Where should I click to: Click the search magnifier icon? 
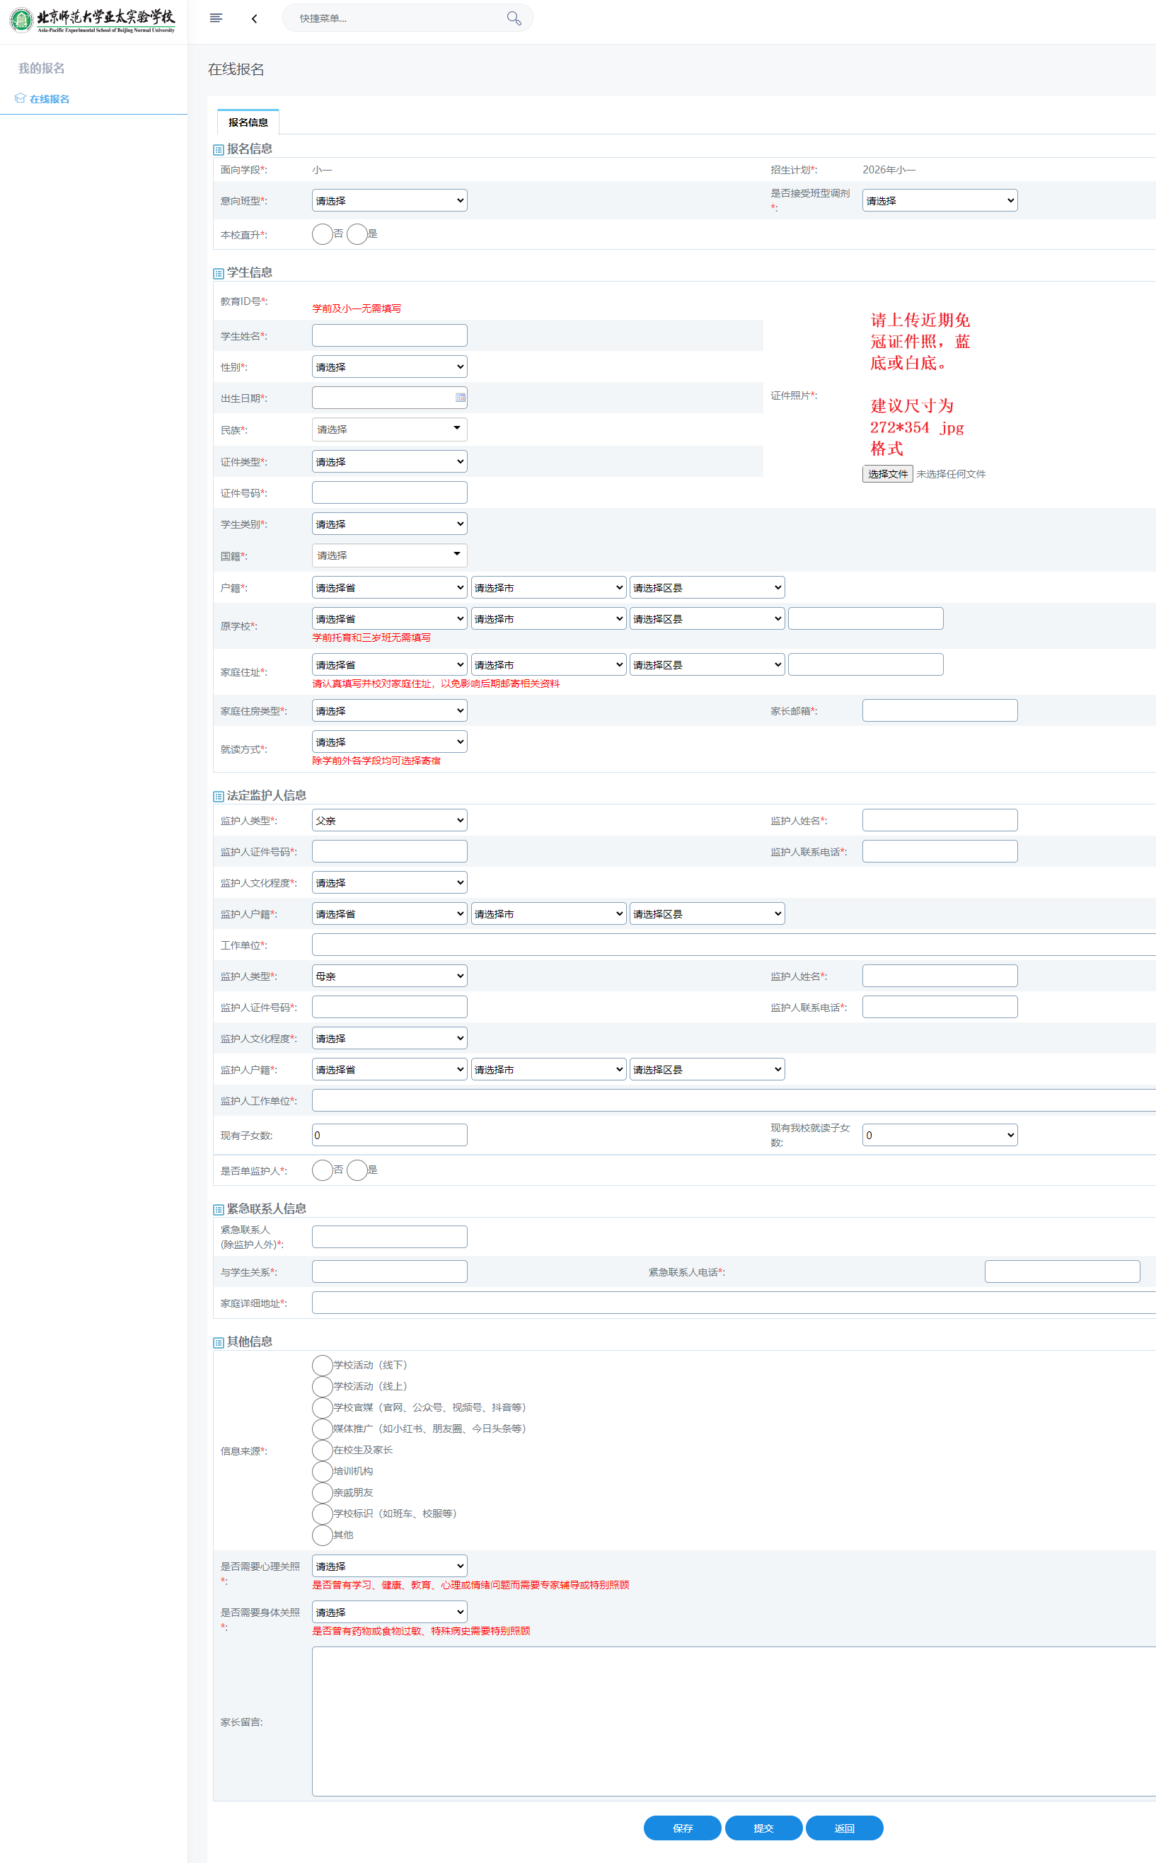[x=514, y=18]
